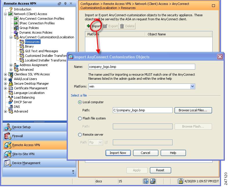
Task: Click the local computer Path field
Action: [x=143, y=110]
